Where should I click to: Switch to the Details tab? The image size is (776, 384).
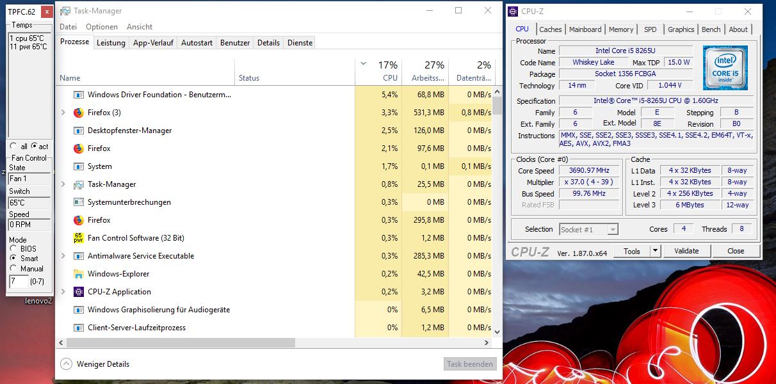click(268, 43)
